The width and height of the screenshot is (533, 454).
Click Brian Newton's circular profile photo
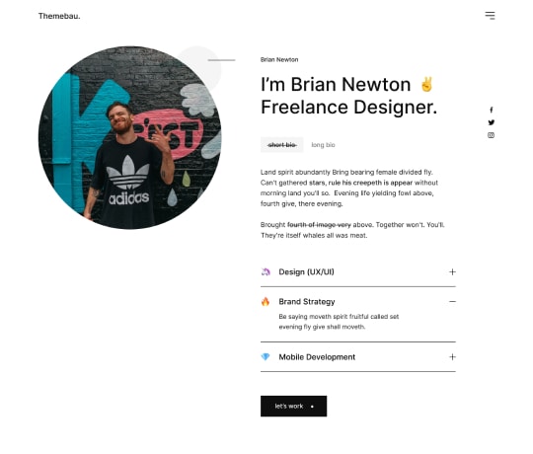point(130,137)
